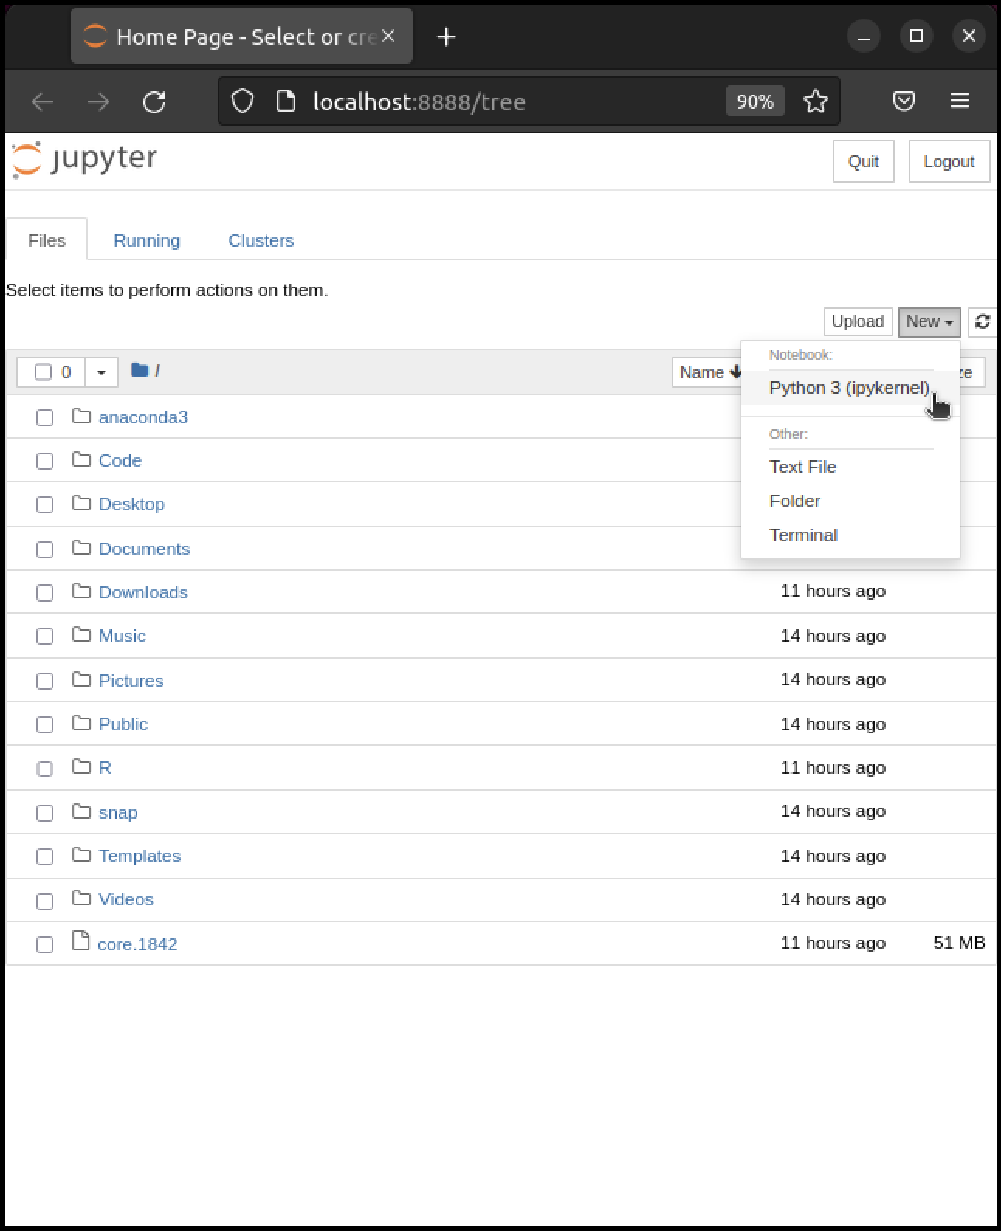This screenshot has width=1001, height=1231.
Task: Reload the page with browser reload icon
Action: [155, 102]
